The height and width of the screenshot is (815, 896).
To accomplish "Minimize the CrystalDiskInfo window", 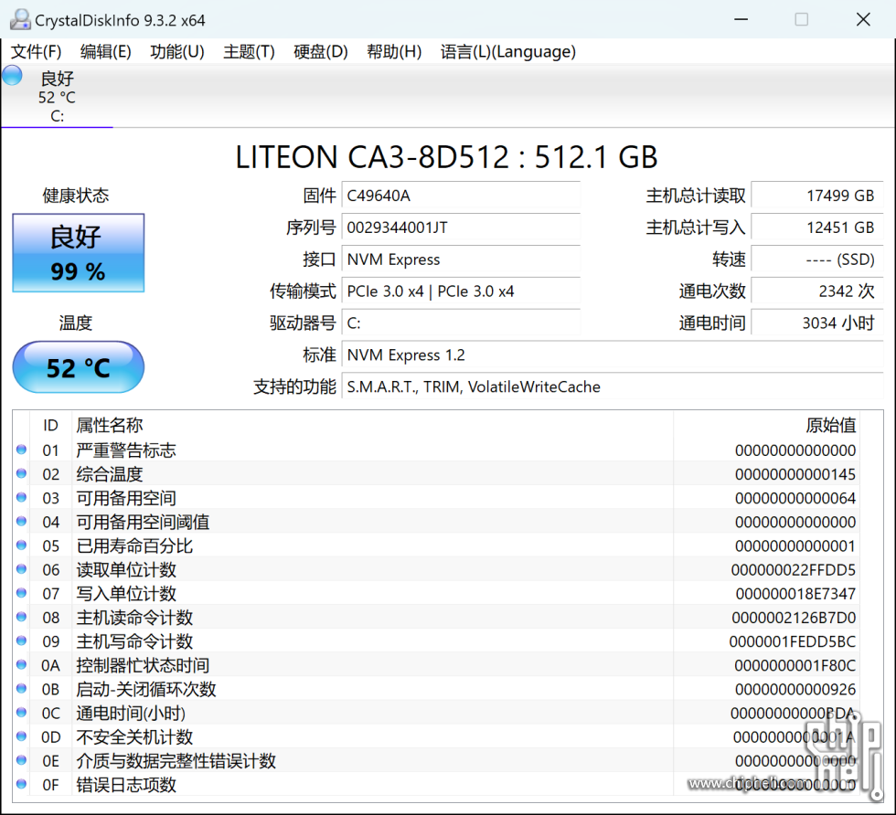I will coord(741,19).
